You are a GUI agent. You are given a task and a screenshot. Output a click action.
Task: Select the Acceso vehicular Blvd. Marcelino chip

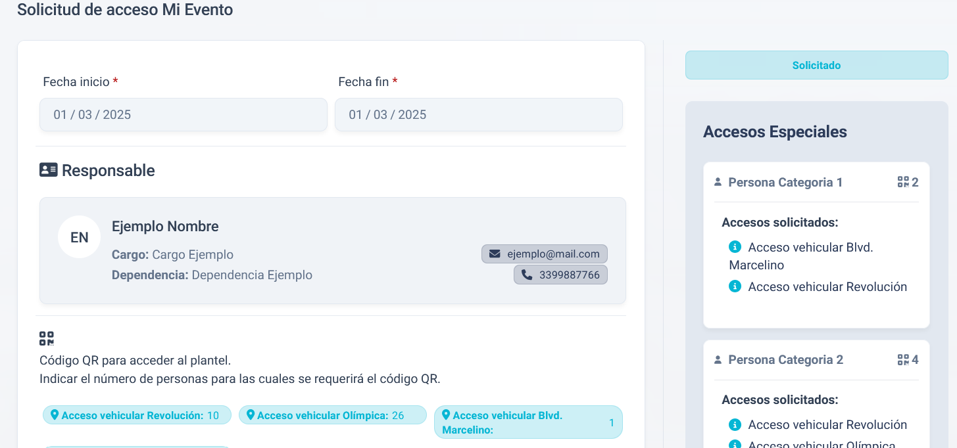point(528,422)
